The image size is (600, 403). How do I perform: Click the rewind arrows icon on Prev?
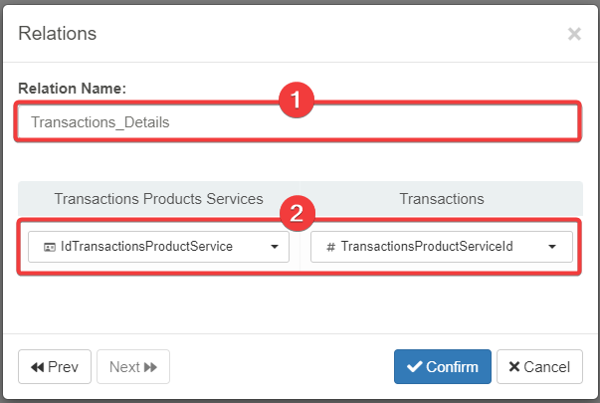(x=38, y=367)
